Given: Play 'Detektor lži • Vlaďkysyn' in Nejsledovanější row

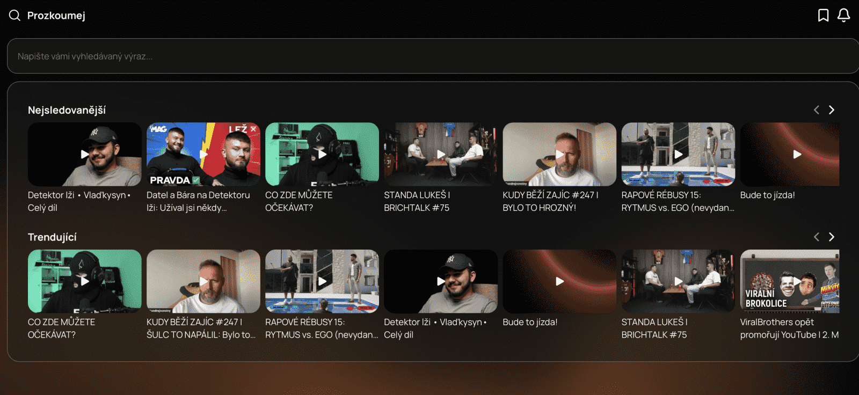Looking at the screenshot, I should 85,155.
